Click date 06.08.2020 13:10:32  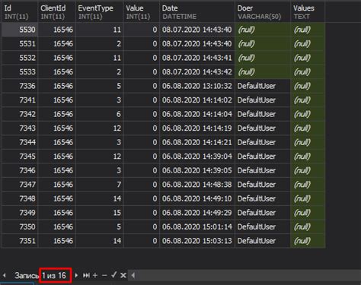pyautogui.click(x=197, y=86)
